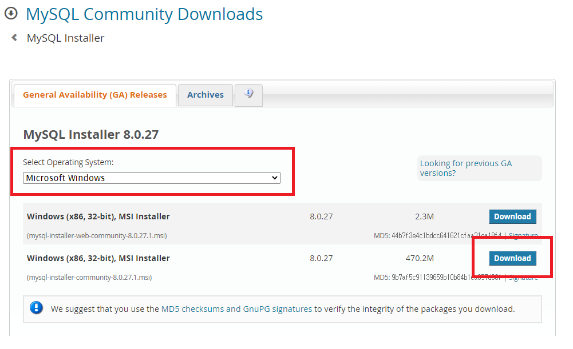This screenshot has width=573, height=349.
Task: Click the 2.3M file size value
Action: [424, 216]
